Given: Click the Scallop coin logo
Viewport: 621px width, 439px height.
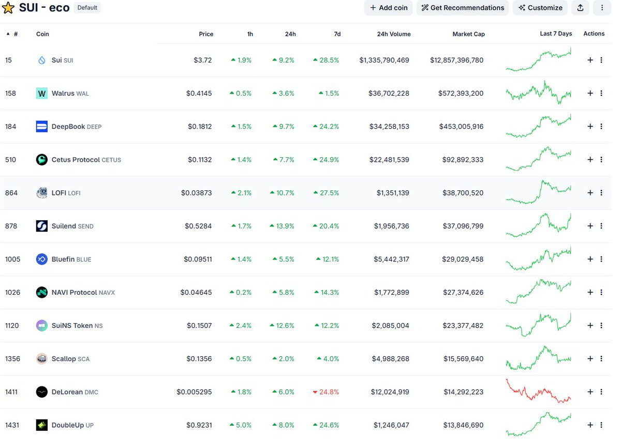Looking at the screenshot, I should (x=42, y=358).
